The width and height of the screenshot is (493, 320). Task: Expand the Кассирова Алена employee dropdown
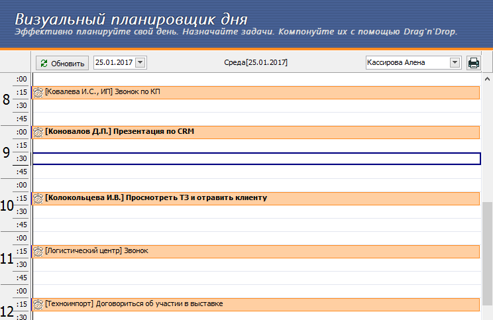click(455, 62)
